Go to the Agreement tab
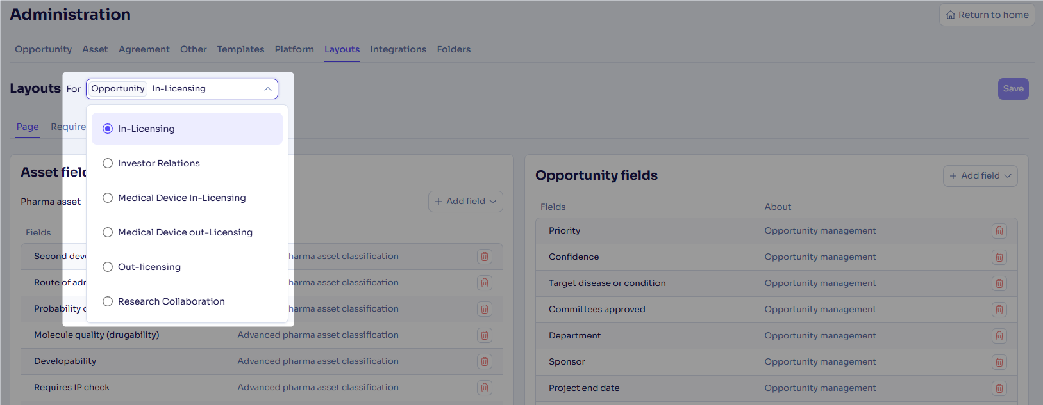The image size is (1043, 405). (x=144, y=49)
